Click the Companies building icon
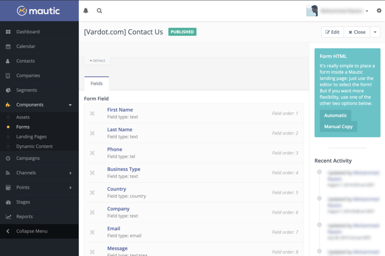The image size is (385, 256). pyautogui.click(x=8, y=76)
